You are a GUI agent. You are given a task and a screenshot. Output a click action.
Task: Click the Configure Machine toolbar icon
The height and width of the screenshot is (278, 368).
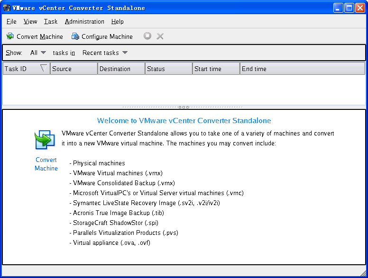pos(75,36)
